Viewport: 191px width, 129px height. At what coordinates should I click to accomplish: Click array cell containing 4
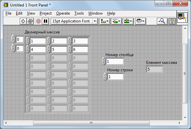pos(38,50)
